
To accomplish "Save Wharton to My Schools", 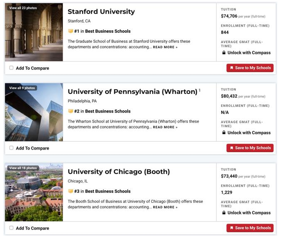I will pyautogui.click(x=250, y=148).
